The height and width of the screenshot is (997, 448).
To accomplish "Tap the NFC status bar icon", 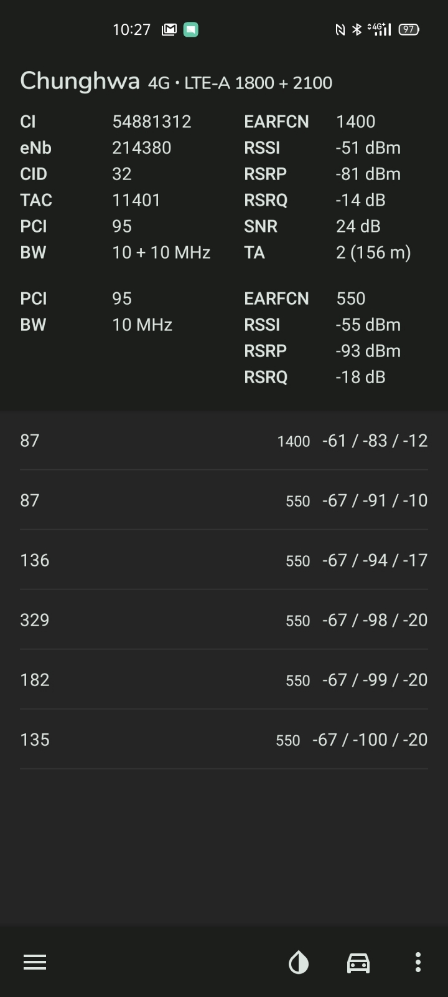I will pos(340,29).
